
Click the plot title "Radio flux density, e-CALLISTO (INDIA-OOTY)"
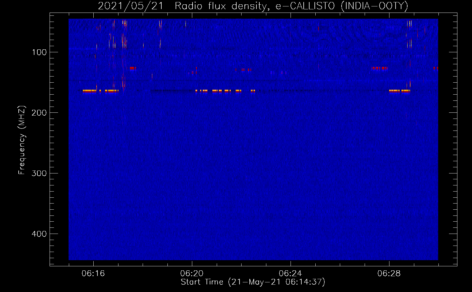[x=291, y=6]
